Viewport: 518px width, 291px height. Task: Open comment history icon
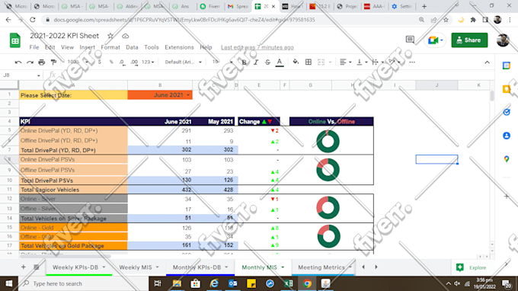pyautogui.click(x=410, y=40)
